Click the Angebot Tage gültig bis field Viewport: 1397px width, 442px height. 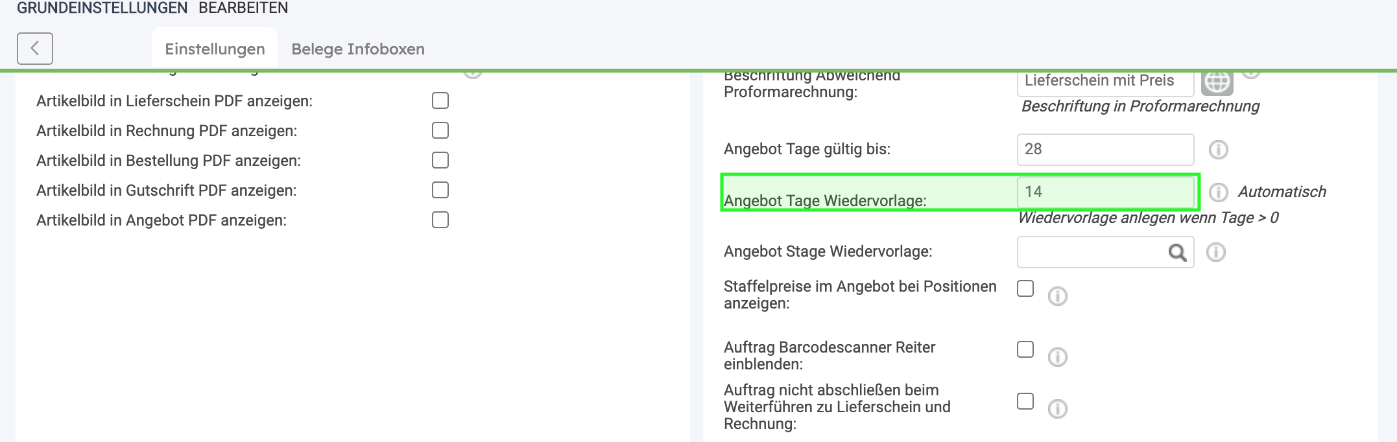click(1104, 150)
